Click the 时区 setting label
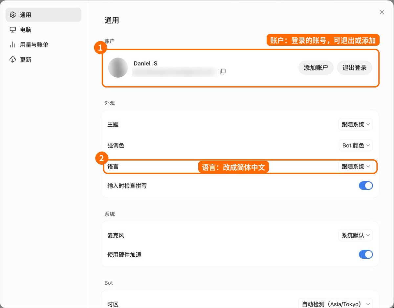The image size is (394, 308). [x=113, y=304]
